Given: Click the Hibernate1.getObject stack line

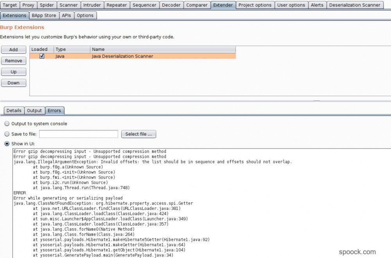Looking at the screenshot, I should 109,250.
